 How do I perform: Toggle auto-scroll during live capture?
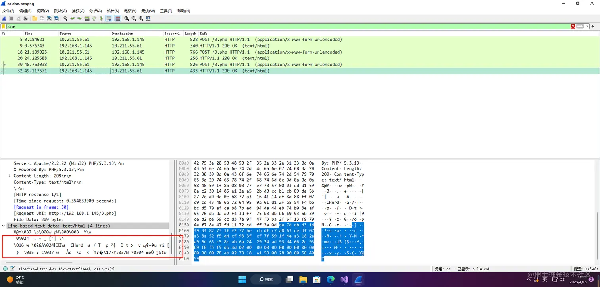(109, 19)
